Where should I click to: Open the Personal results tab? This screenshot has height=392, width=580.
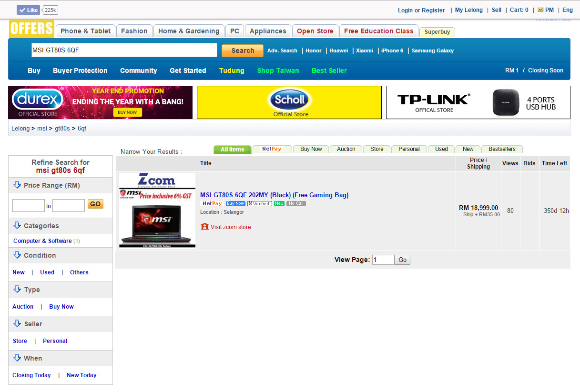click(x=409, y=149)
